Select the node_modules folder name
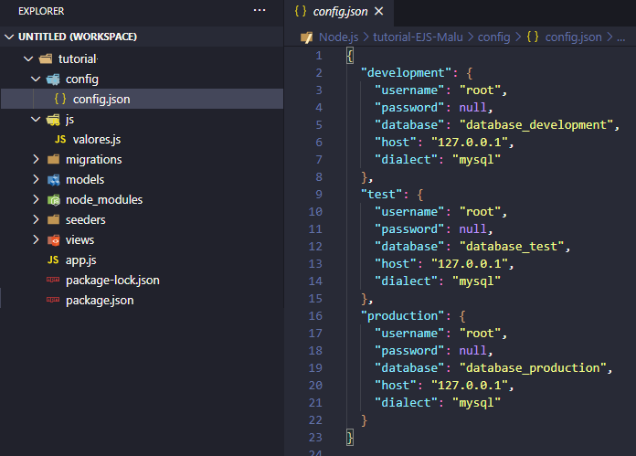The height and width of the screenshot is (456, 636). pos(104,200)
